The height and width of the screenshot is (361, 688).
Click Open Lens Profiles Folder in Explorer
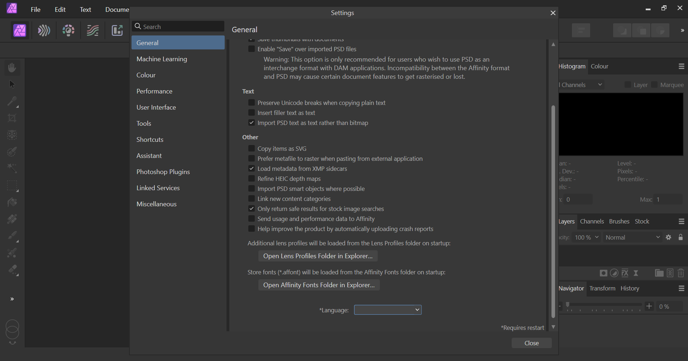[318, 256]
